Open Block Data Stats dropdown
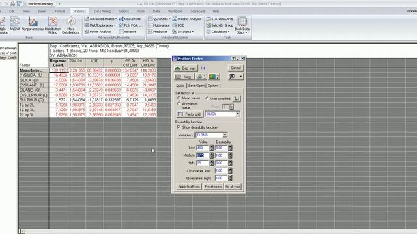Viewport: 417px width, 234px height. point(242,25)
